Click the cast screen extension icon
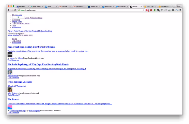 tap(166, 10)
